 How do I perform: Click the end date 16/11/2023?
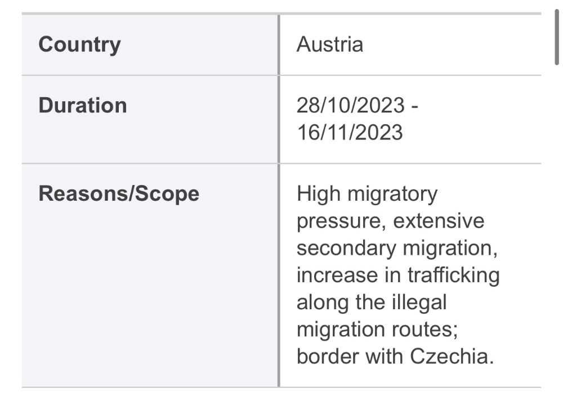[350, 132]
